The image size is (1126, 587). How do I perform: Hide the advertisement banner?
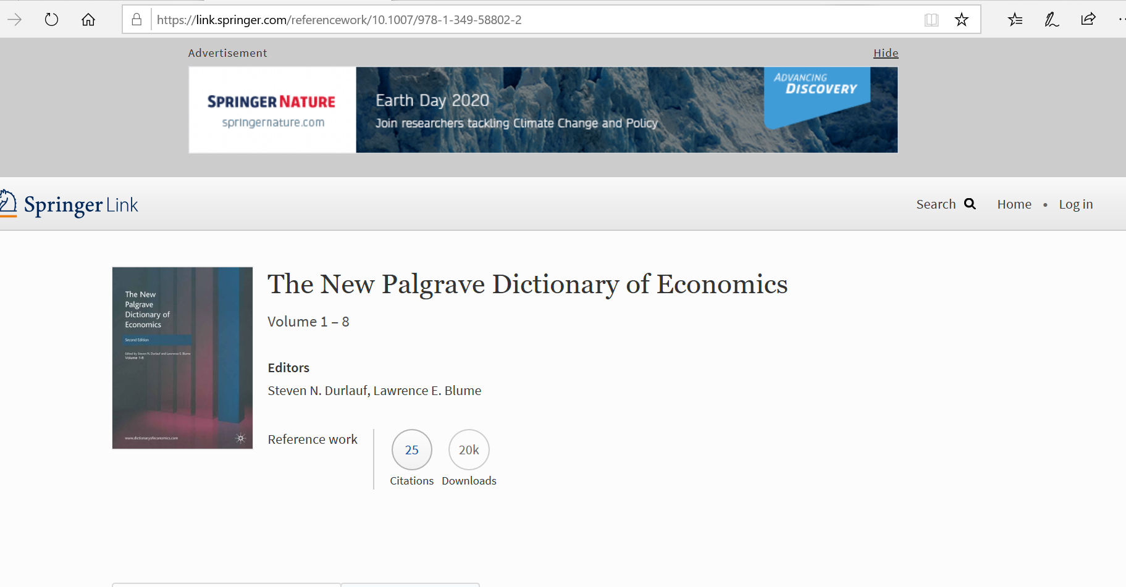point(886,53)
